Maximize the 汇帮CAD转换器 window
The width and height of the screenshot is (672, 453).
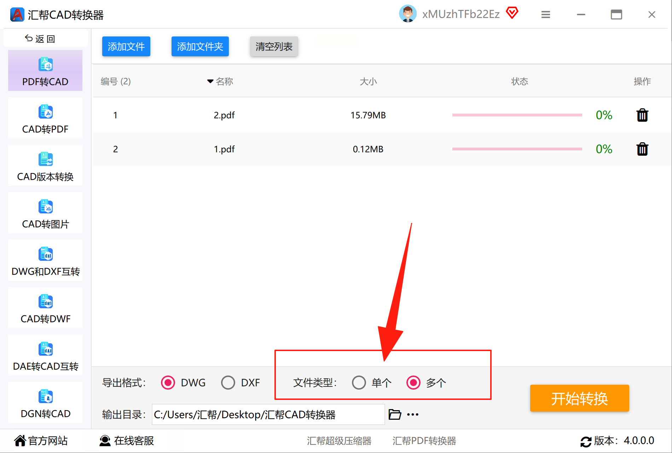[x=616, y=15]
